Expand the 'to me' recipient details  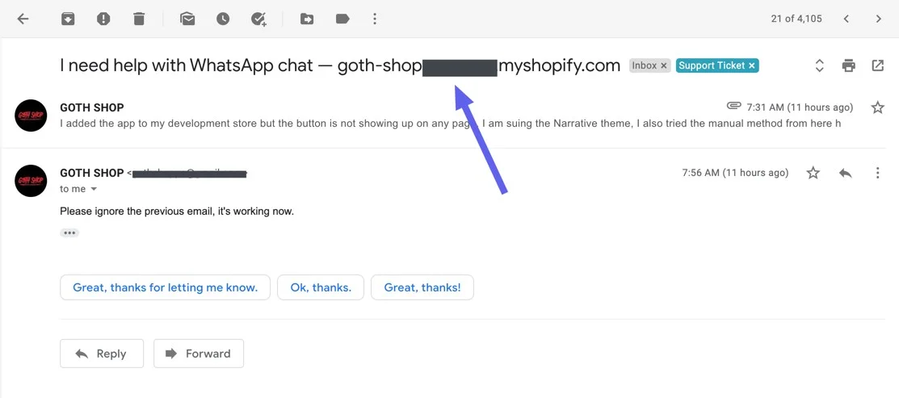[x=94, y=189]
